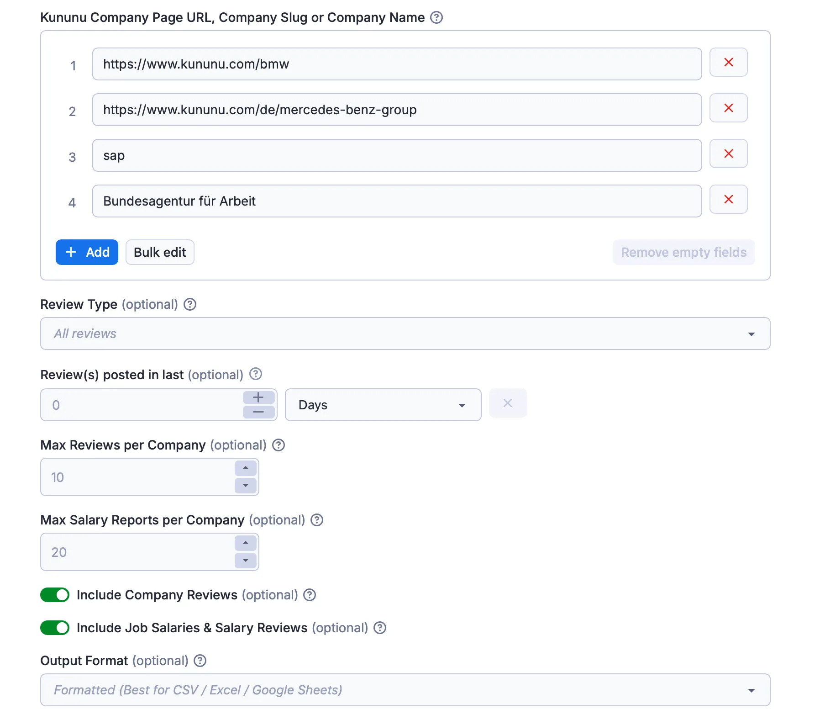Viewport: 820px width, 720px height.
Task: Toggle Include Company Reviews switch
Action: pos(55,595)
